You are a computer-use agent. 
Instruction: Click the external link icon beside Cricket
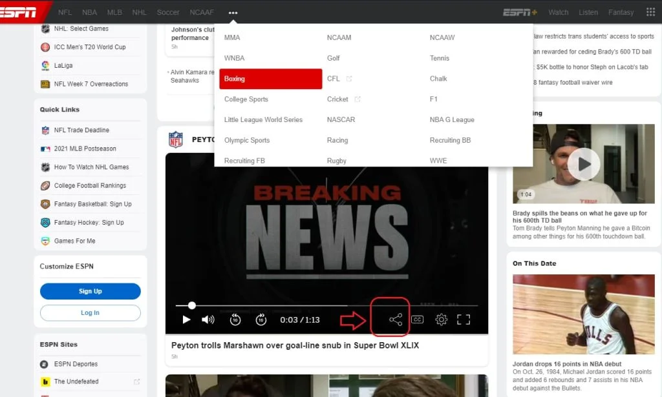click(x=357, y=99)
